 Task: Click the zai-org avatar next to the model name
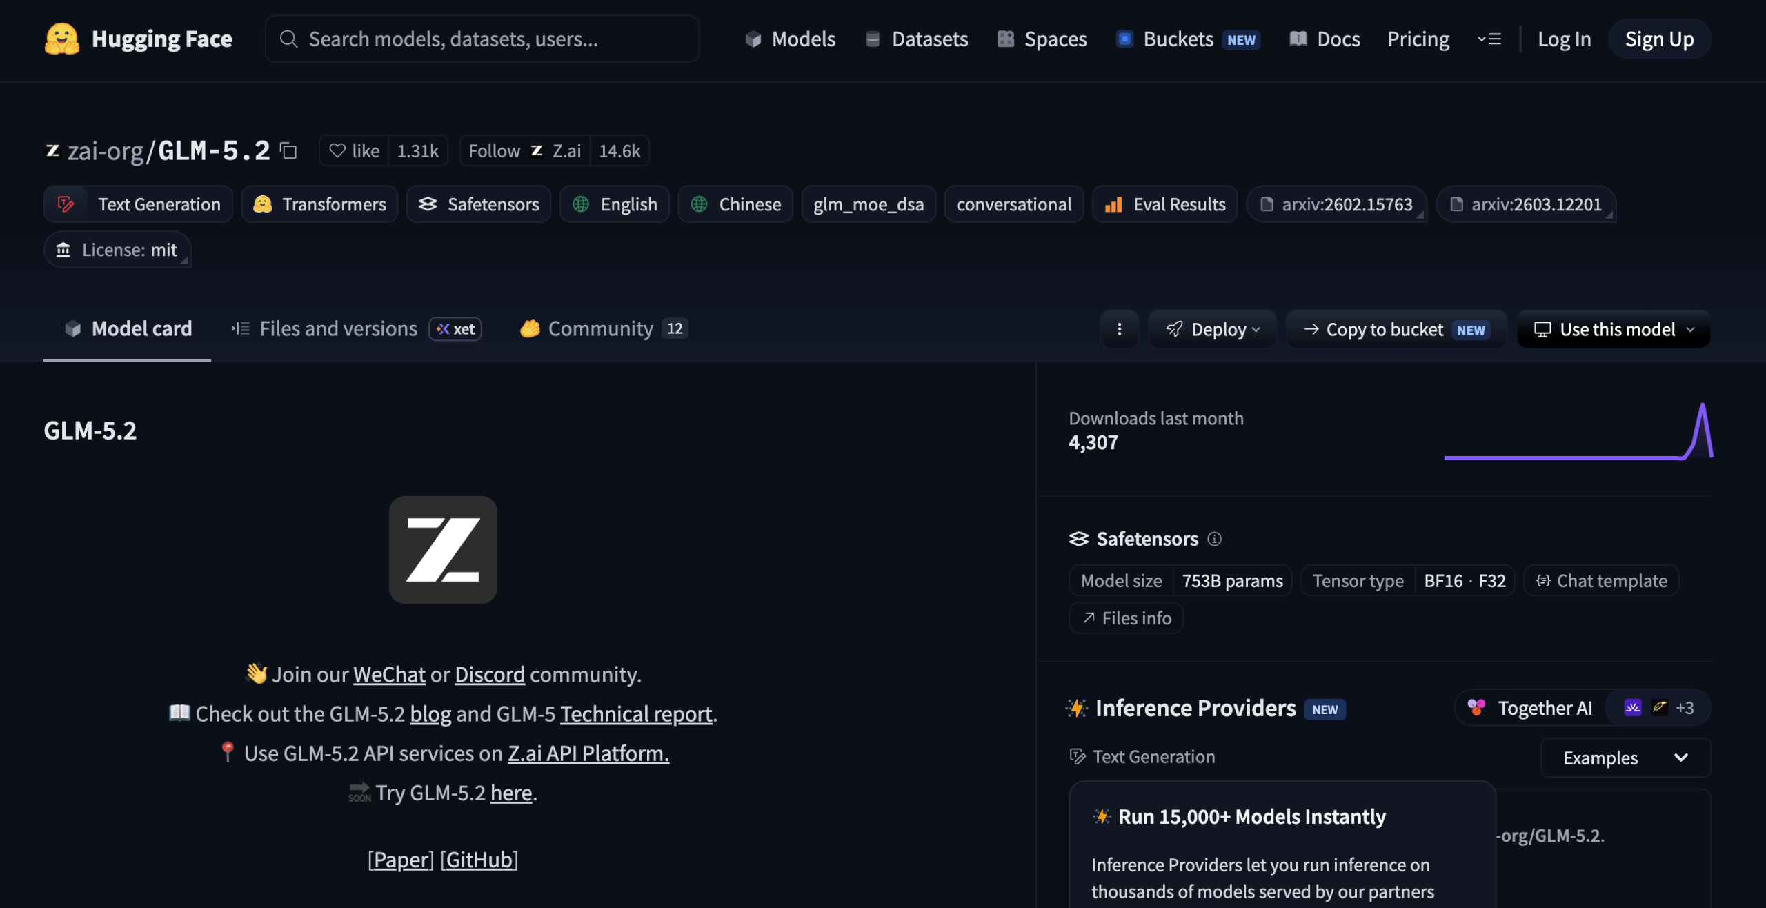pos(52,150)
